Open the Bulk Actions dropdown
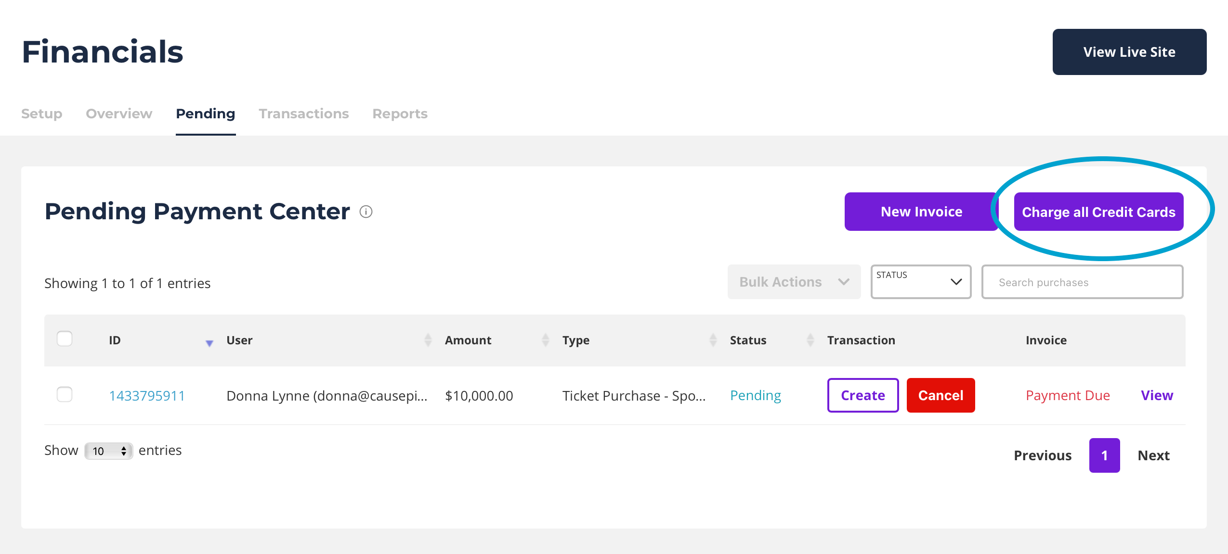The image size is (1228, 554). click(x=794, y=282)
